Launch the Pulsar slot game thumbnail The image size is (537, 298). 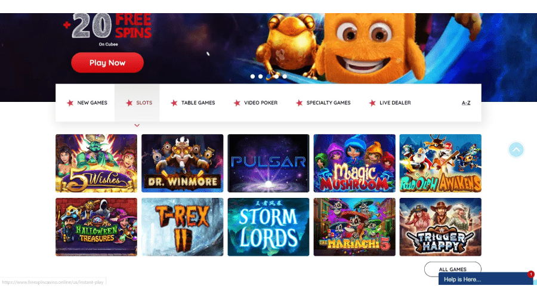click(x=268, y=163)
